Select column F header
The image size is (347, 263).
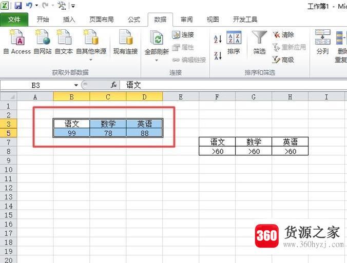click(x=217, y=97)
